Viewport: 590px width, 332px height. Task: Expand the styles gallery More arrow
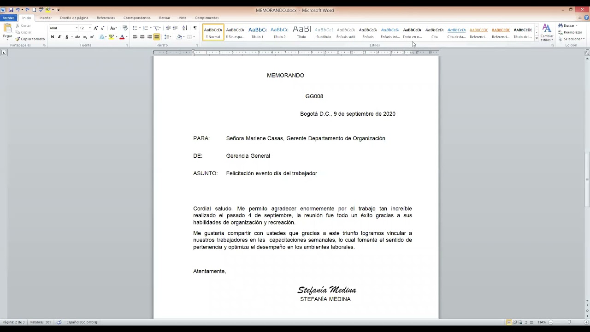click(537, 39)
